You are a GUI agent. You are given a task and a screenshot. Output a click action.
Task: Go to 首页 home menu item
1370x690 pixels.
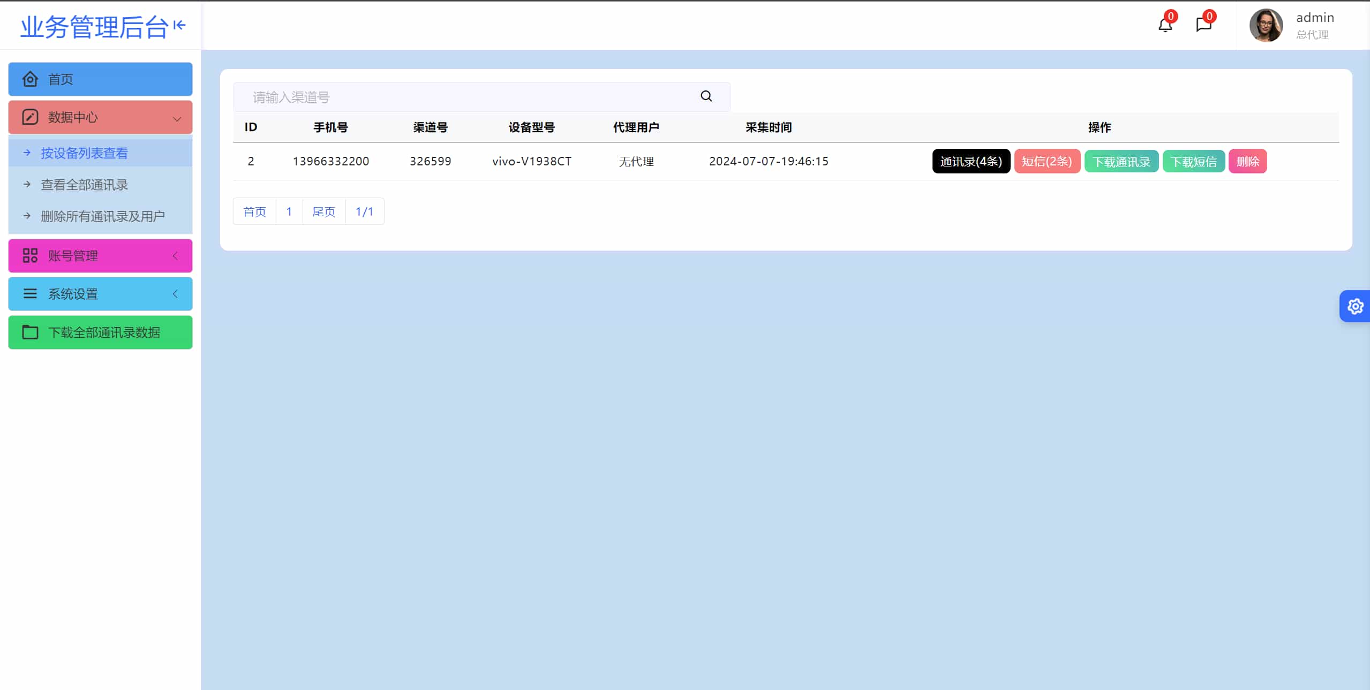tap(100, 79)
